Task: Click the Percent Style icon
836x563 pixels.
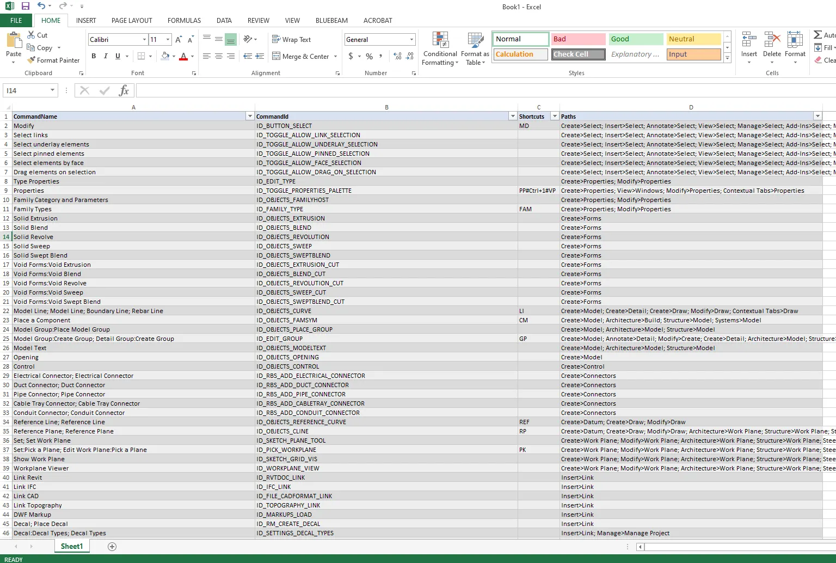Action: click(x=369, y=56)
